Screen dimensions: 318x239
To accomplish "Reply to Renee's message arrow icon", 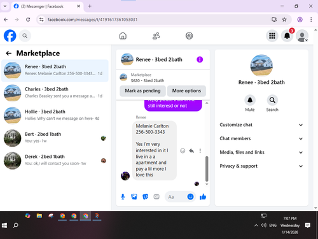I will point(191,150).
